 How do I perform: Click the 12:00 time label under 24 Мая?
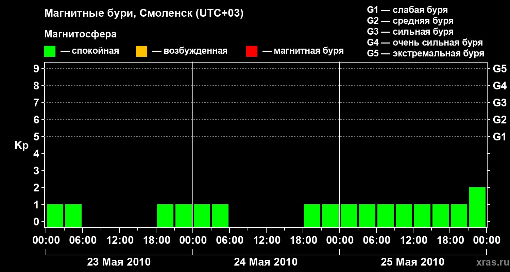[266, 240]
